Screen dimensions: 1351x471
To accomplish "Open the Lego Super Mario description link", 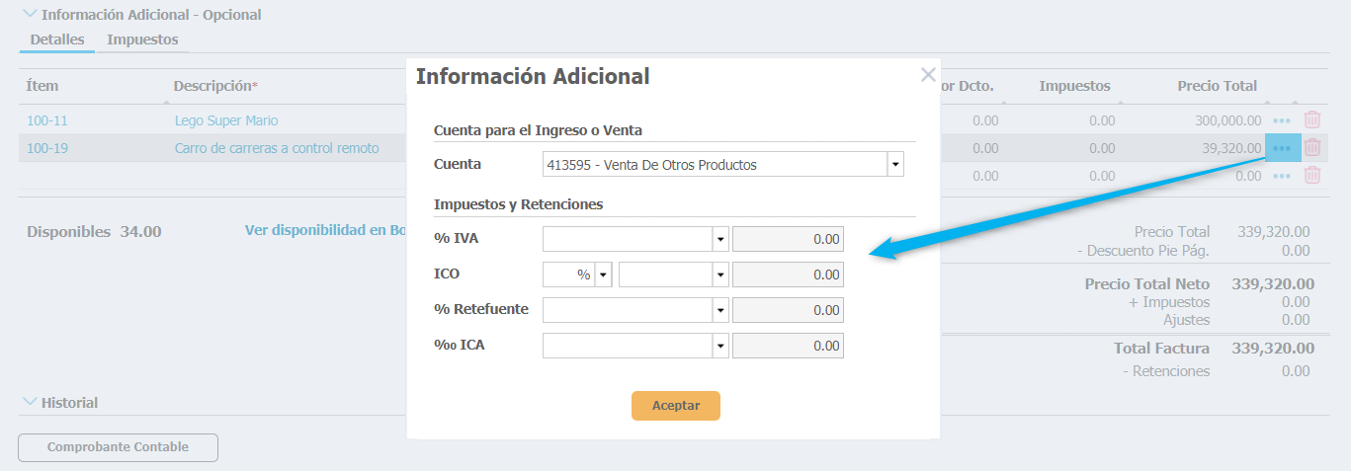I will [226, 120].
